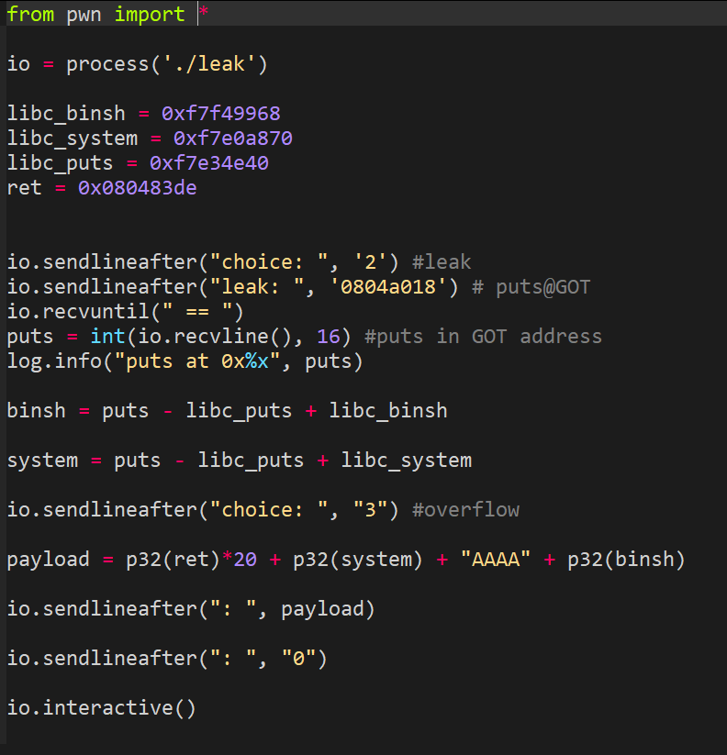Image resolution: width=727 pixels, height=755 pixels.
Task: Click the line starting with 'binsh = puts'
Action: pyautogui.click(x=227, y=411)
